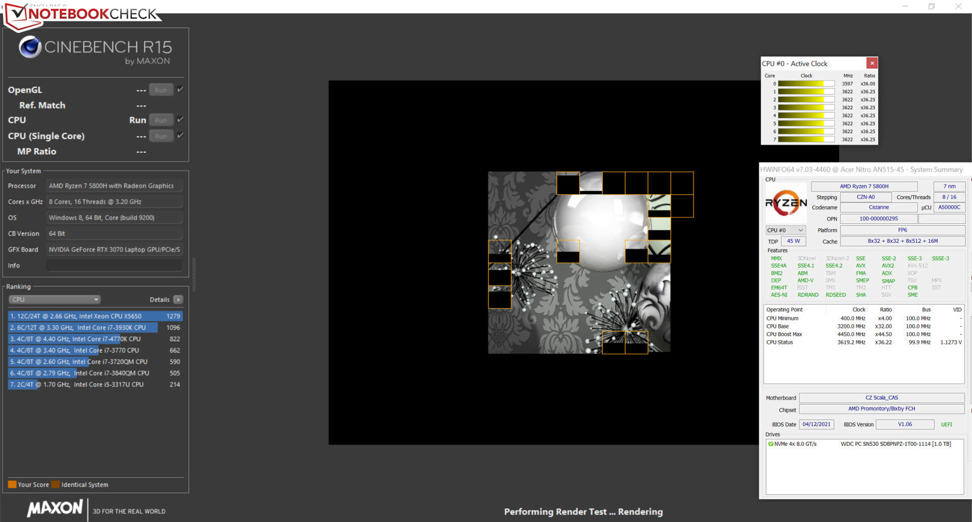972x522 pixels.
Task: Click the panel splitter grip beside system info
Action: [194, 274]
